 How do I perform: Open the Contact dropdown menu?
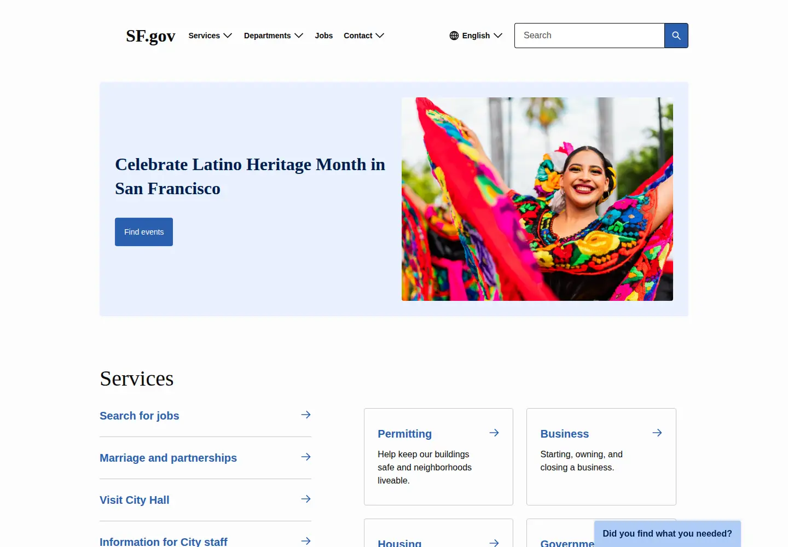(x=364, y=36)
